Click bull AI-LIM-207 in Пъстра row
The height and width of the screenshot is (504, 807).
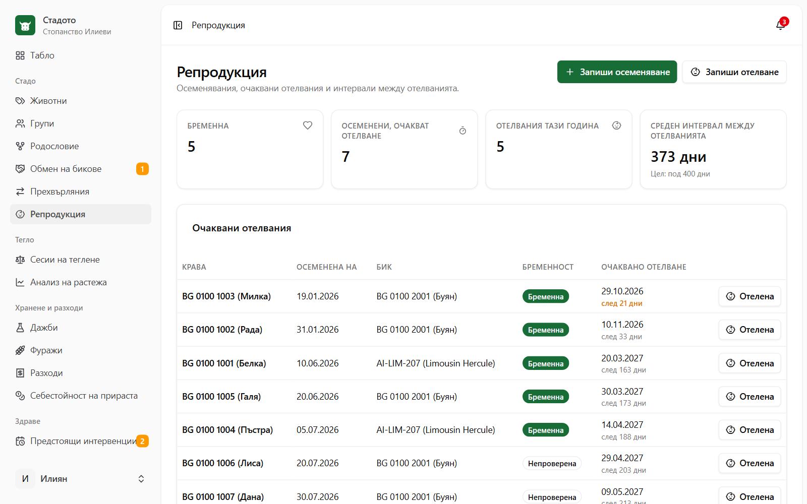click(436, 430)
